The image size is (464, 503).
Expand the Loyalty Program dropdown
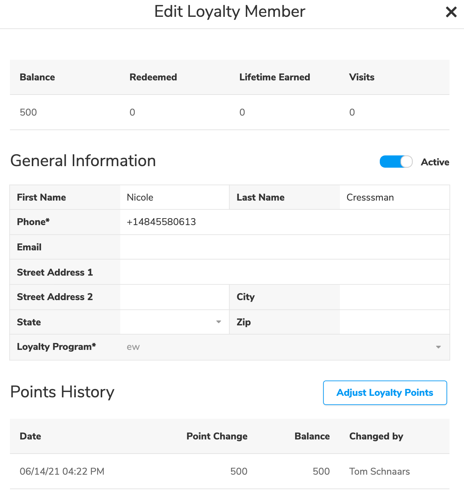[x=284, y=347]
